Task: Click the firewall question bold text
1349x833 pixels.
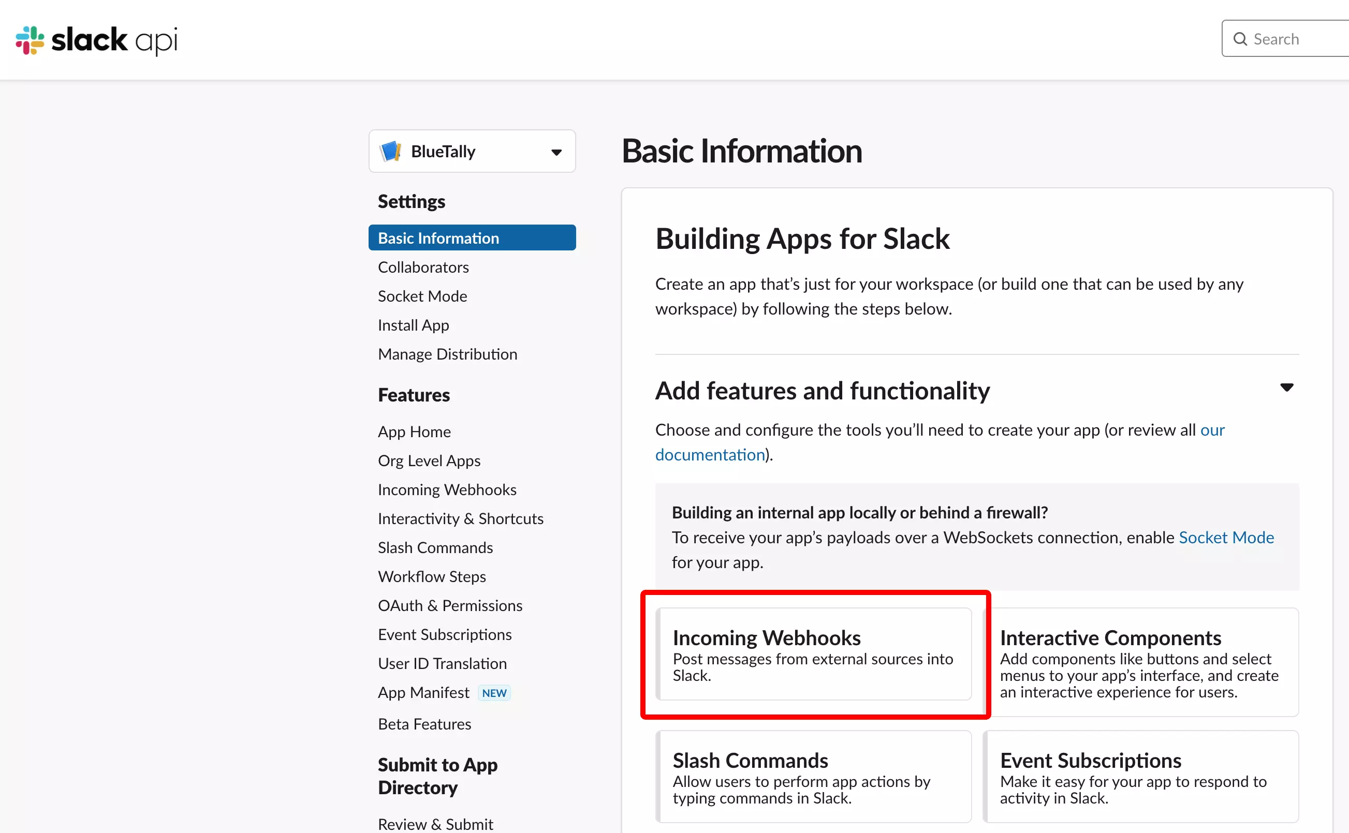Action: coord(860,513)
